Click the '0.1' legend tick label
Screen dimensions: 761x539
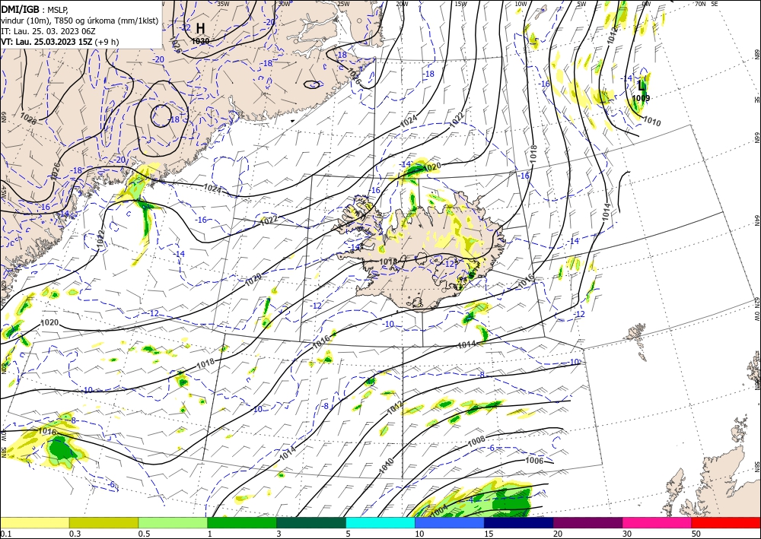pos(5,534)
